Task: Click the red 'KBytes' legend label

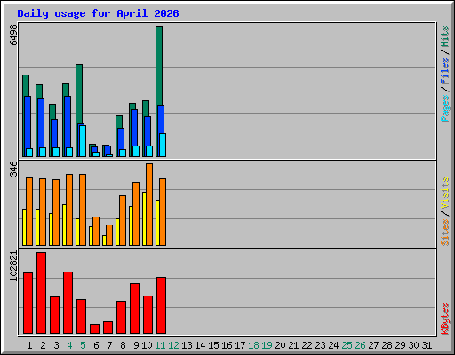Action: 445,319
